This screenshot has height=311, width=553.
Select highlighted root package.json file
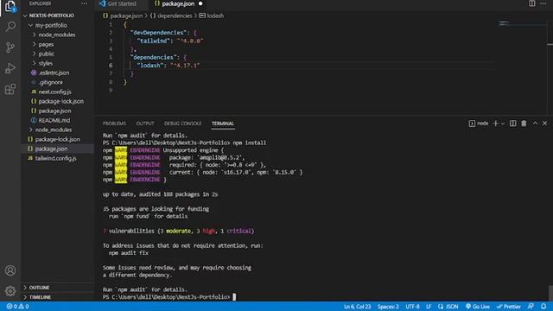(x=51, y=149)
